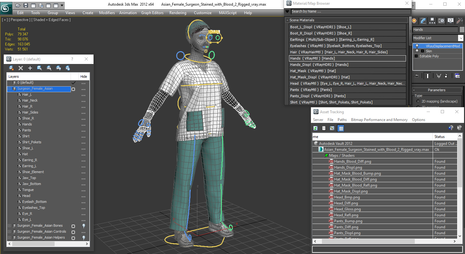Image resolution: width=465 pixels, height=254 pixels.
Task: Collapse the Parameters rollout
Action: coord(436,90)
